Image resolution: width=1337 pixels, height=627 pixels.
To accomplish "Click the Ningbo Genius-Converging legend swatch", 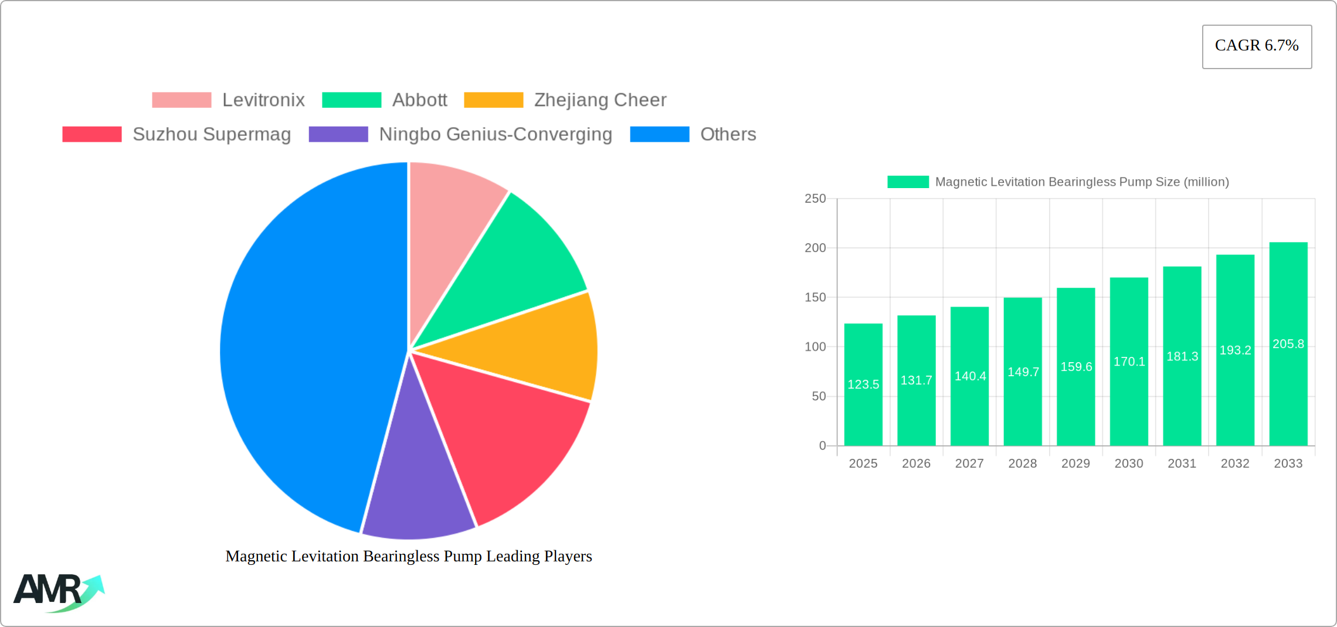I will tap(338, 134).
